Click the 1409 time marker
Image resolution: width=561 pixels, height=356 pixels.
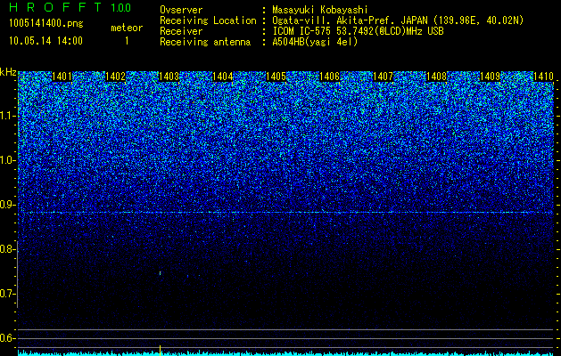[x=490, y=77]
